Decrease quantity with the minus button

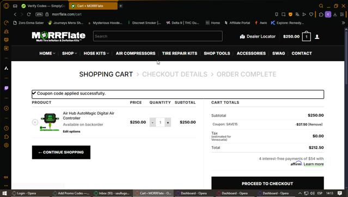pos(152,122)
